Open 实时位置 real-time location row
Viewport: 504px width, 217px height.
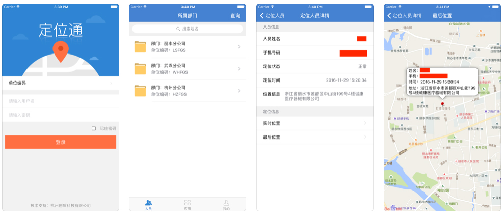[314, 123]
